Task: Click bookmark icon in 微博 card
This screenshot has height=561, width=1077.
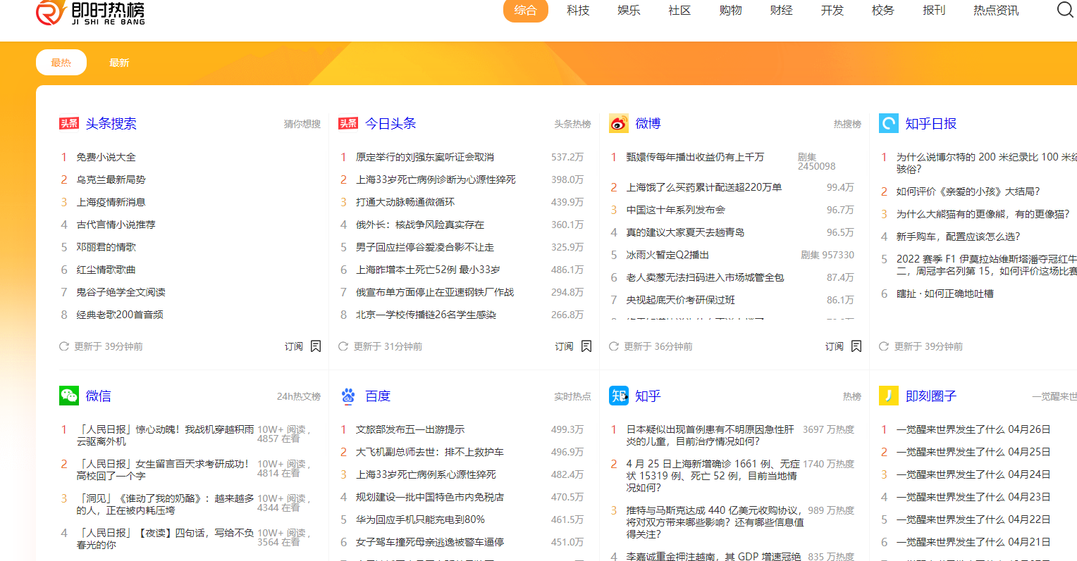Action: pyautogui.click(x=856, y=346)
